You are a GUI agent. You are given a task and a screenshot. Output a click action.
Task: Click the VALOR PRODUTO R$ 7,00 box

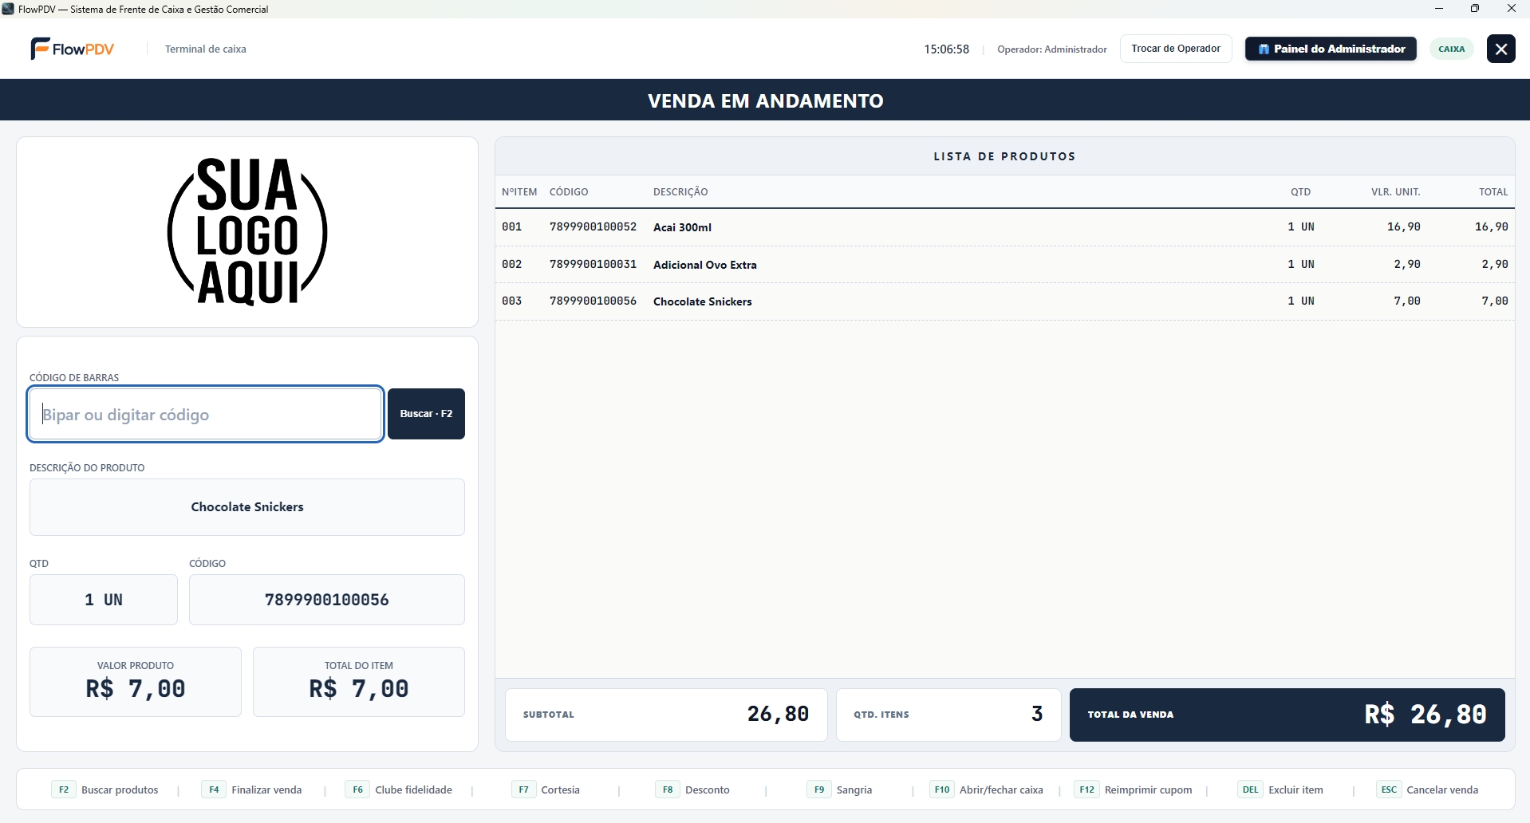pyautogui.click(x=136, y=682)
